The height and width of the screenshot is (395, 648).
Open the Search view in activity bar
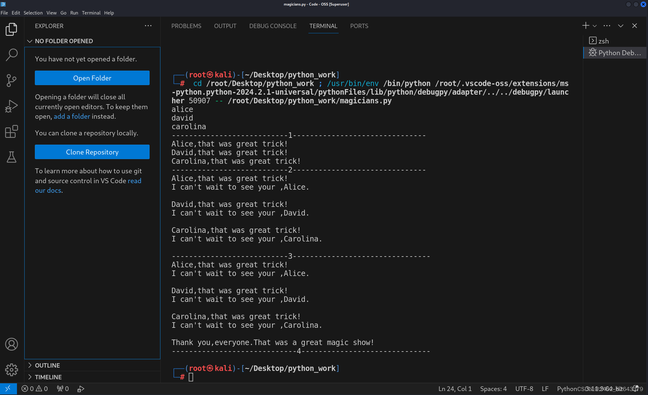click(11, 55)
